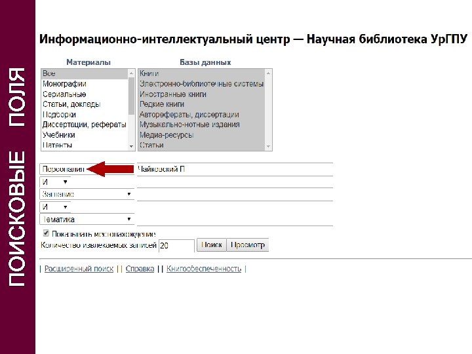
Task: Select 'Авторефераты, диссертации' database
Action: [202, 115]
